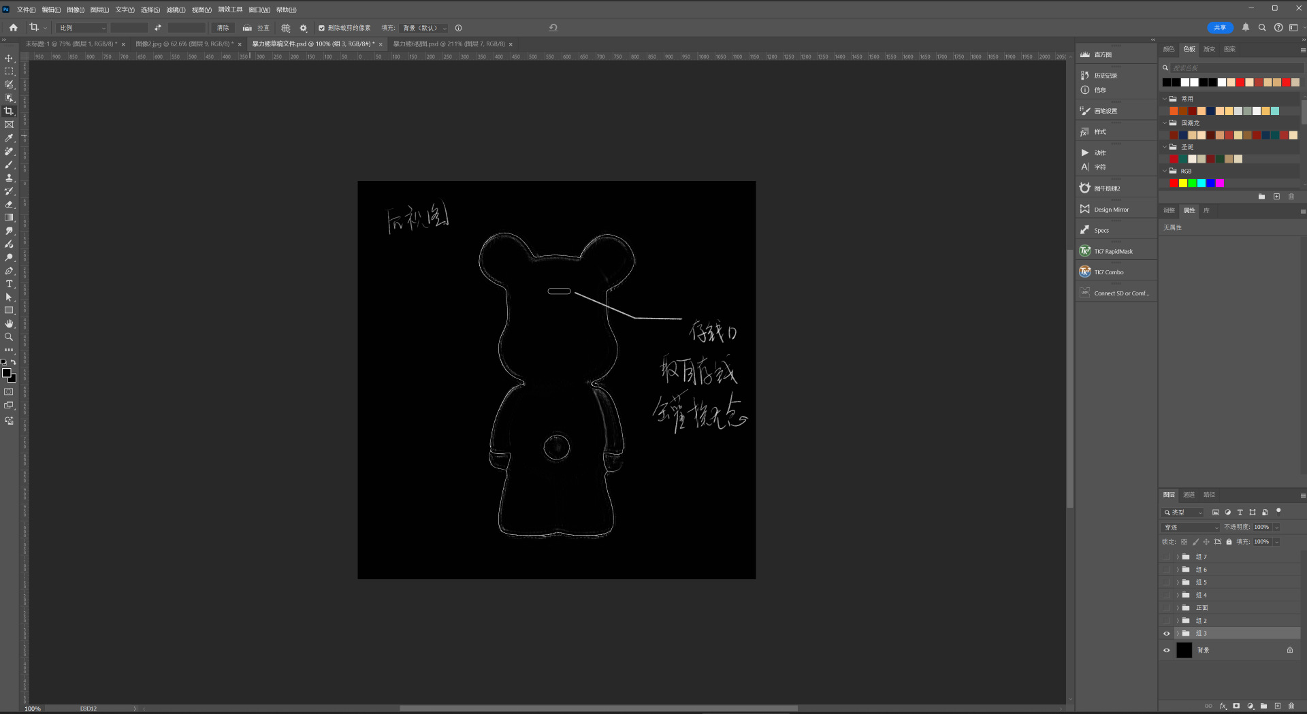Expand the 组 3 layer group
The height and width of the screenshot is (714, 1307).
pyautogui.click(x=1177, y=634)
